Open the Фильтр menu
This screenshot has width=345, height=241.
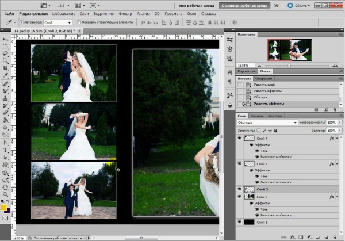pos(124,13)
